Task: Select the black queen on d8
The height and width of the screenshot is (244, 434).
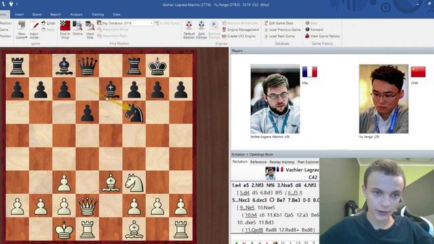Action: click(87, 66)
